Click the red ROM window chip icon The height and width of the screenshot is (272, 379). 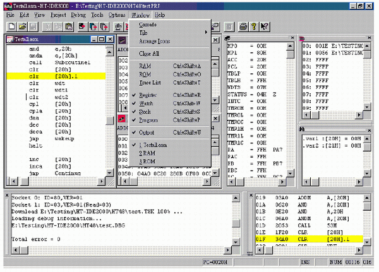pyautogui.click(x=121, y=119)
